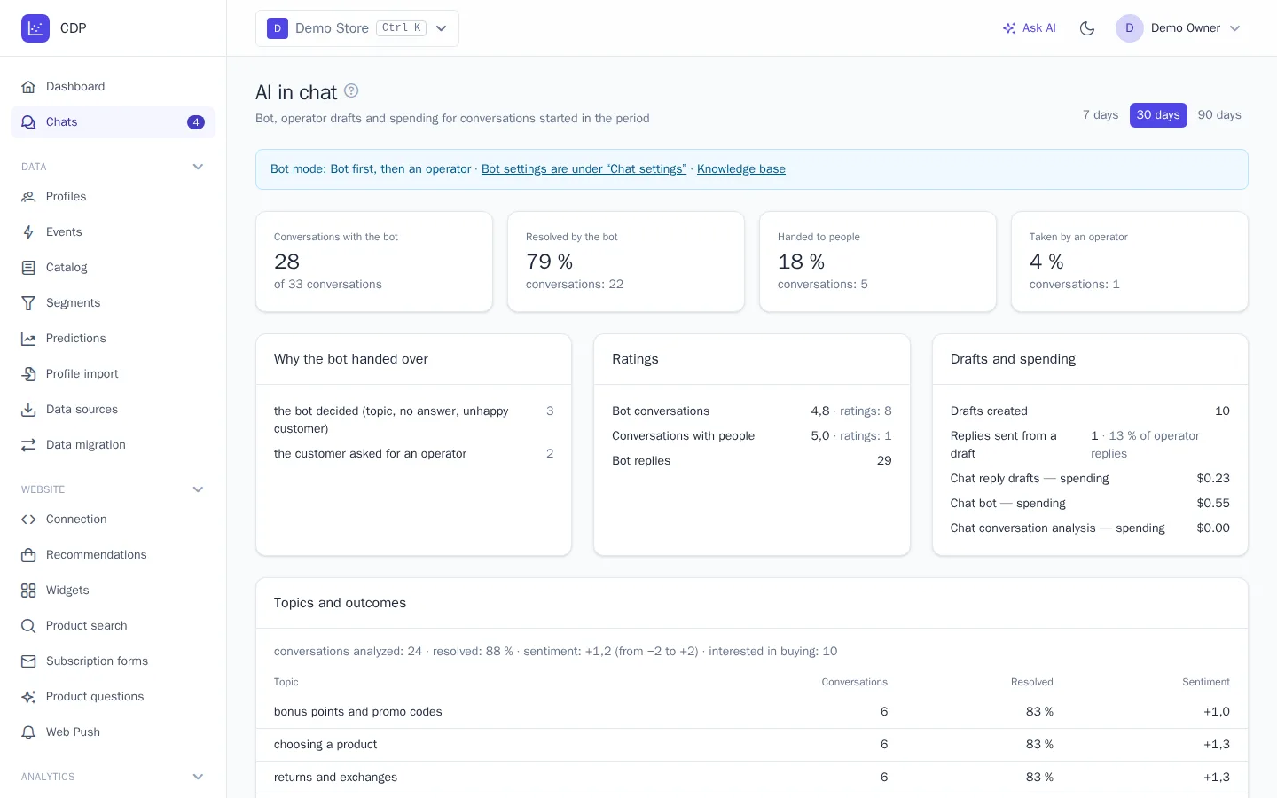Open the Ask AI assistant
The height and width of the screenshot is (798, 1277).
point(1029,28)
